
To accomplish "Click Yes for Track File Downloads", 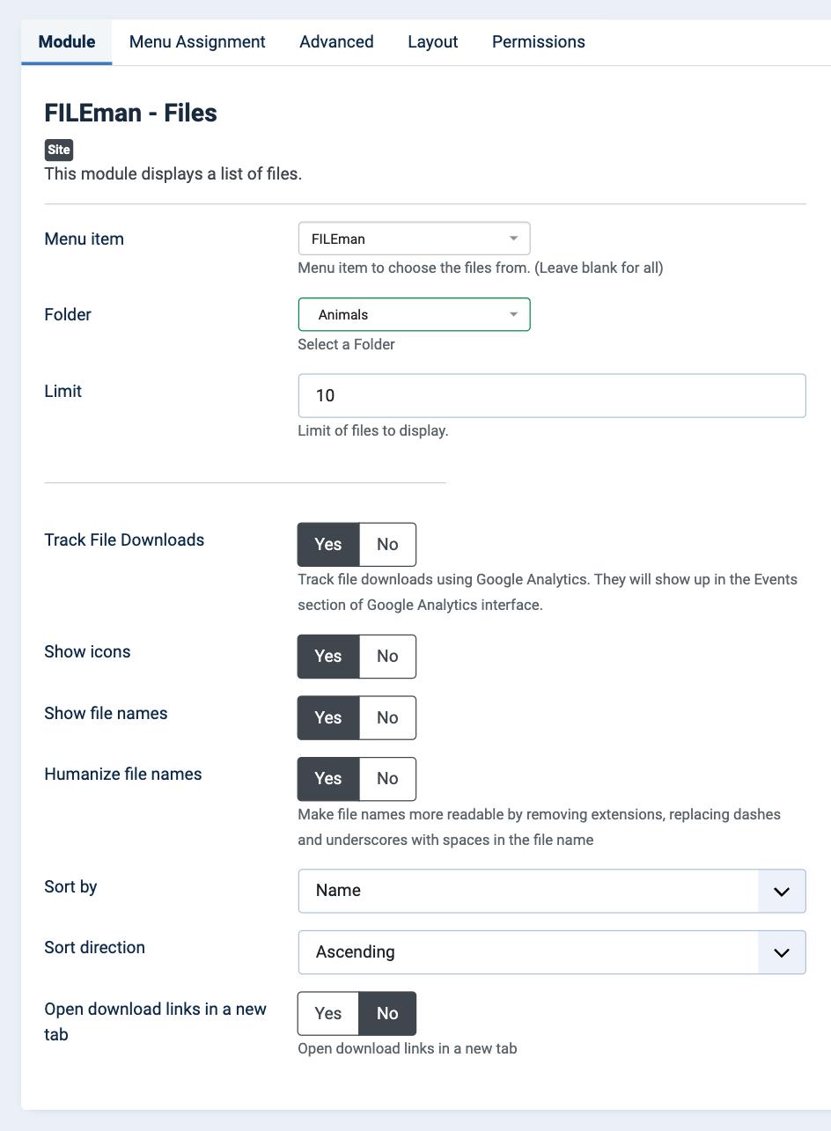I will [x=328, y=544].
